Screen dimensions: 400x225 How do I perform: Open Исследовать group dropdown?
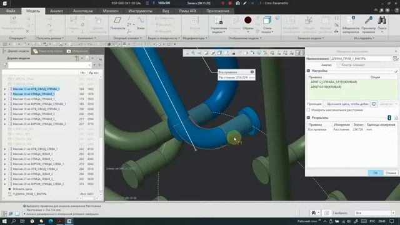coord(364,38)
